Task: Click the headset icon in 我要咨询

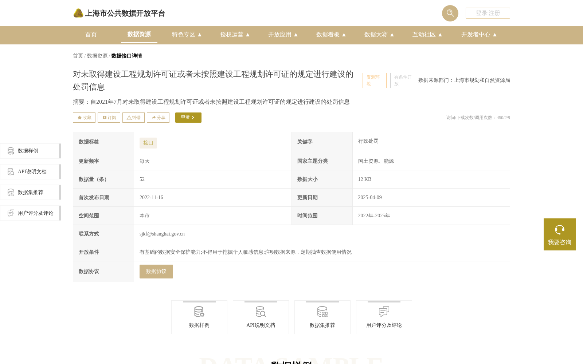Action: 560,230
